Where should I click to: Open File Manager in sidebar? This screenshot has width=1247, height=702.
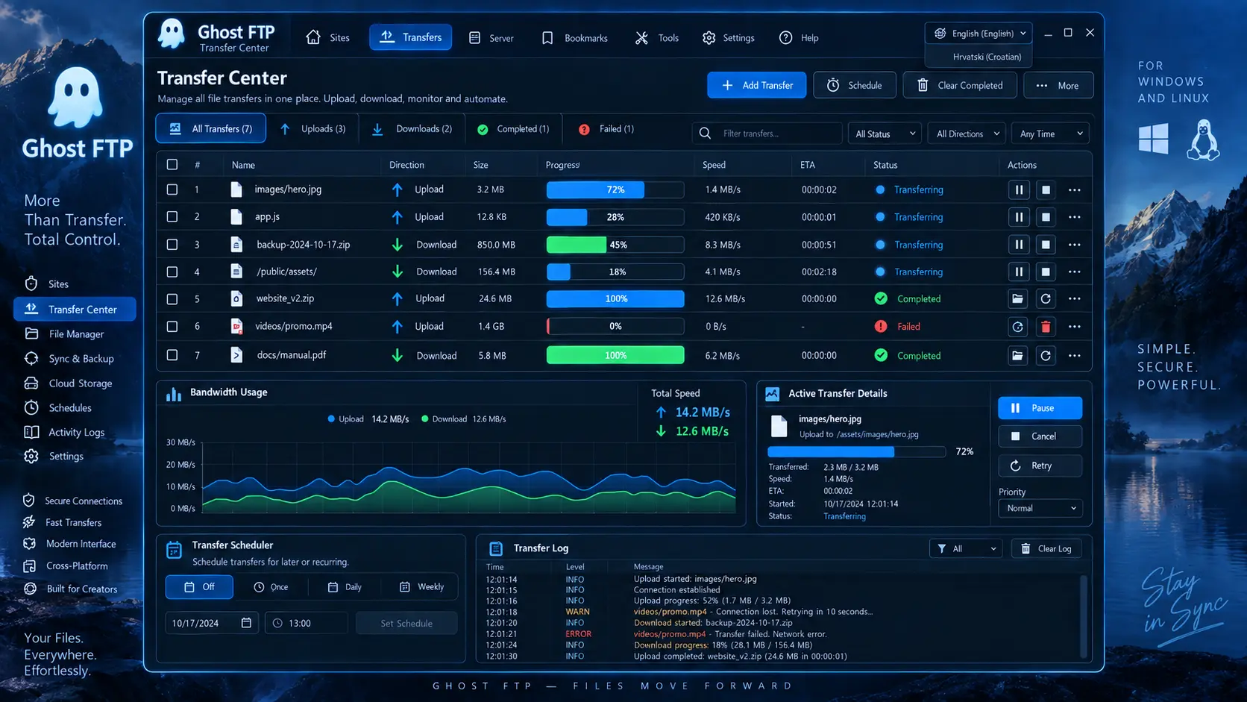point(75,334)
